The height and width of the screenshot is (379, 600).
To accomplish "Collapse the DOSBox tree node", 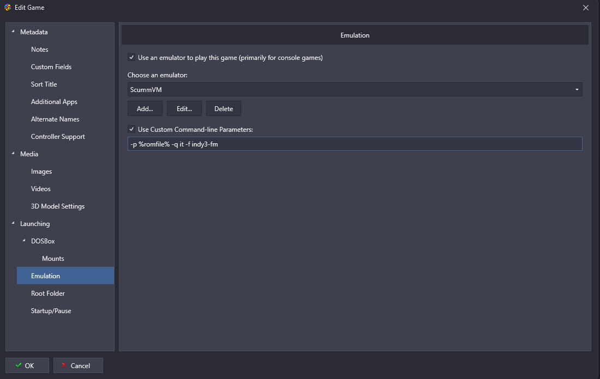I will (x=23, y=240).
